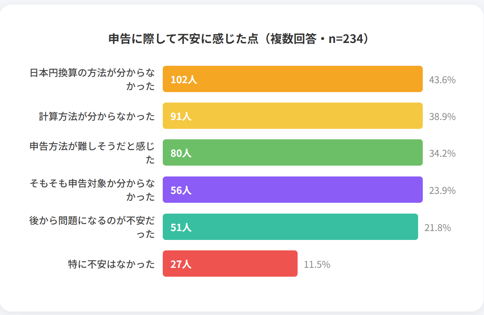Select the 計算方法が分からなかった label
484x315 pixels.
(x=97, y=116)
